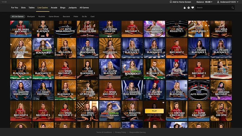Go to the For You tab

click(15, 7)
